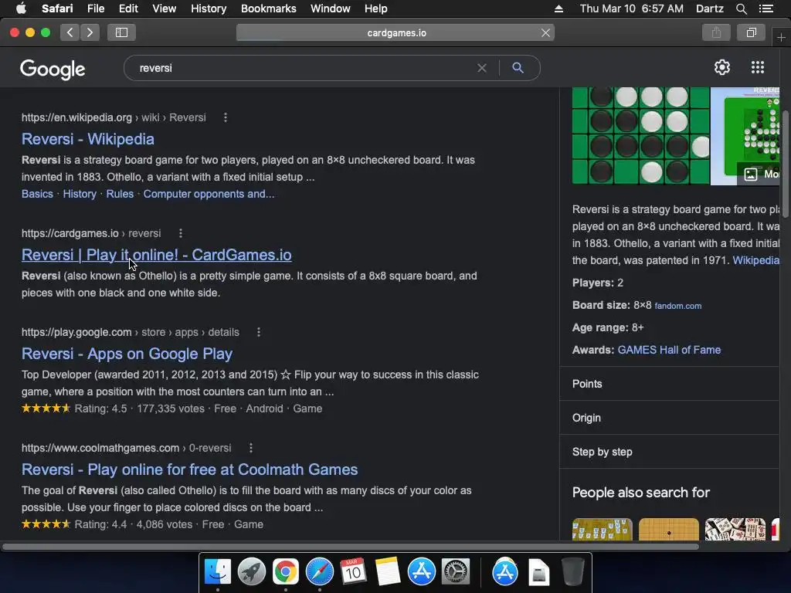This screenshot has width=791, height=593.
Task: Click the Reversi board image thumbnail
Action: click(x=640, y=136)
